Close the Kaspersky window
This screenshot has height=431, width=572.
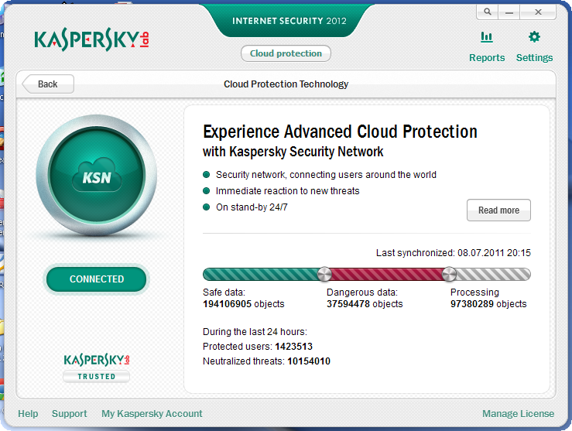(x=538, y=12)
